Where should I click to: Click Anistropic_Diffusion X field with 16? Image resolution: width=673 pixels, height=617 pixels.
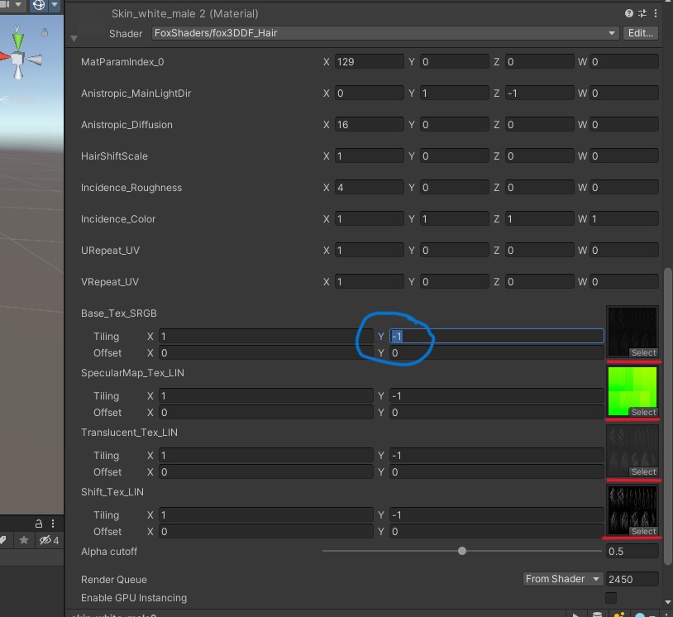[369, 125]
